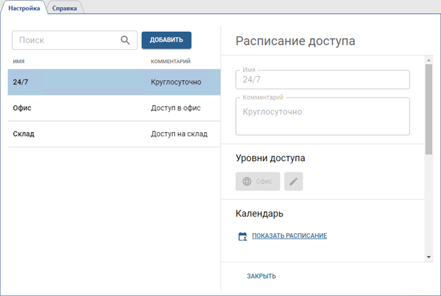The image size is (441, 296).
Task: Click the calendar icon beside Показать расписание
Action: [242, 237]
